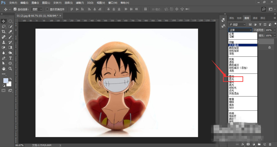The height and width of the screenshot is (147, 277).
Task: Switch to the 通道 panel tab
Action: 255,18
